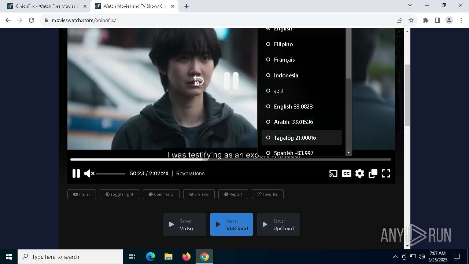The image size is (469, 264).
Task: Seek on the video progress bar
Action: coord(231,159)
